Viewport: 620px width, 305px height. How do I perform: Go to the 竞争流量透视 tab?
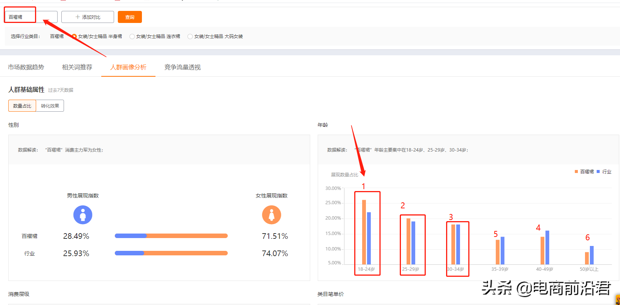183,67
